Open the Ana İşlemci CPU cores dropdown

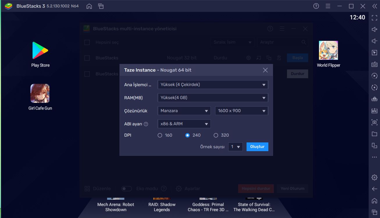pyautogui.click(x=213, y=85)
